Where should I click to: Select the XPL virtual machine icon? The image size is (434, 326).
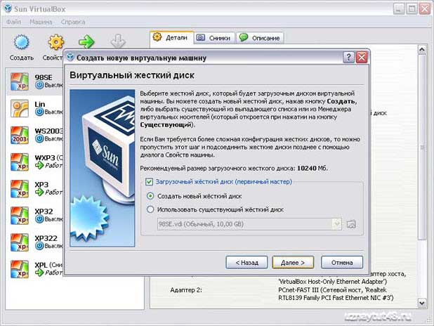(x=20, y=269)
